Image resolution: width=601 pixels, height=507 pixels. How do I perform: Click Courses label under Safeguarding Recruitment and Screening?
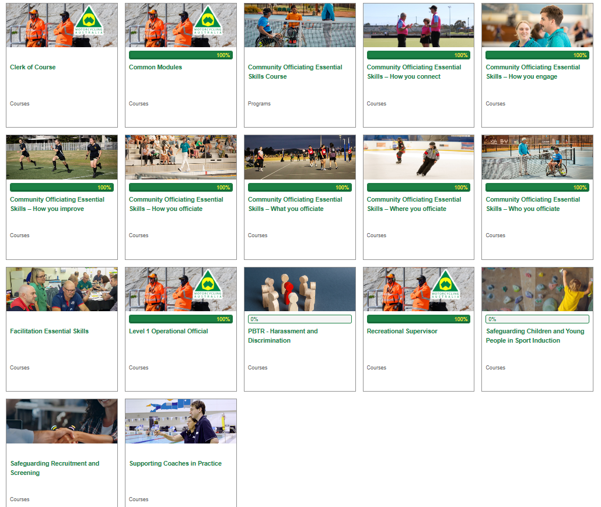point(20,499)
